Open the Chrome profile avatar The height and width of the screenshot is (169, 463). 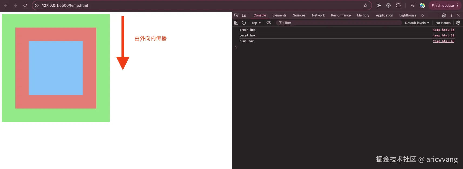tap(423, 5)
